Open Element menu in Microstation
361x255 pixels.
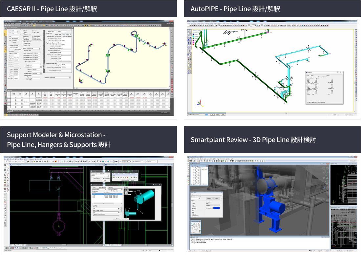[12, 159]
